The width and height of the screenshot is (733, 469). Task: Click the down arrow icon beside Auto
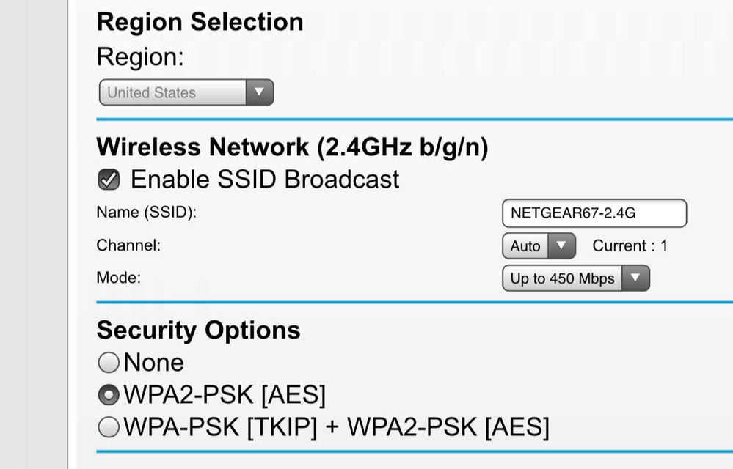click(x=561, y=246)
